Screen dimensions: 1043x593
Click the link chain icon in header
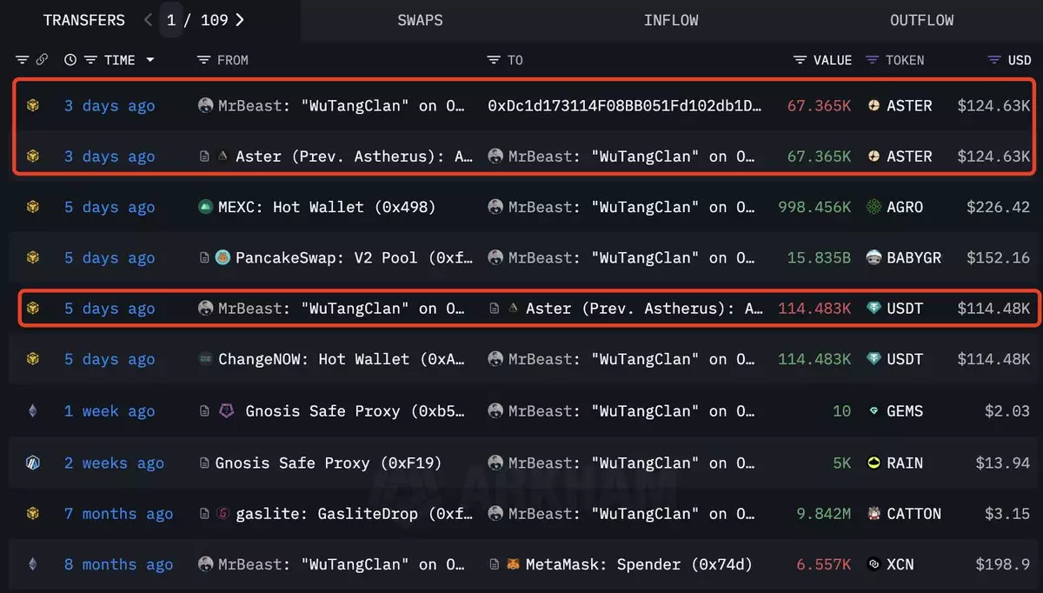(42, 60)
